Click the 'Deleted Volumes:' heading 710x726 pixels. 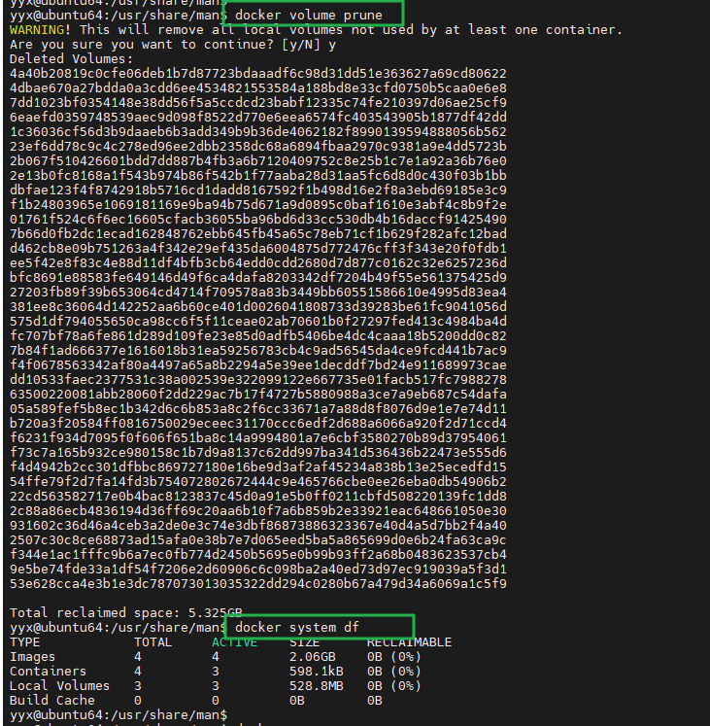click(x=71, y=59)
